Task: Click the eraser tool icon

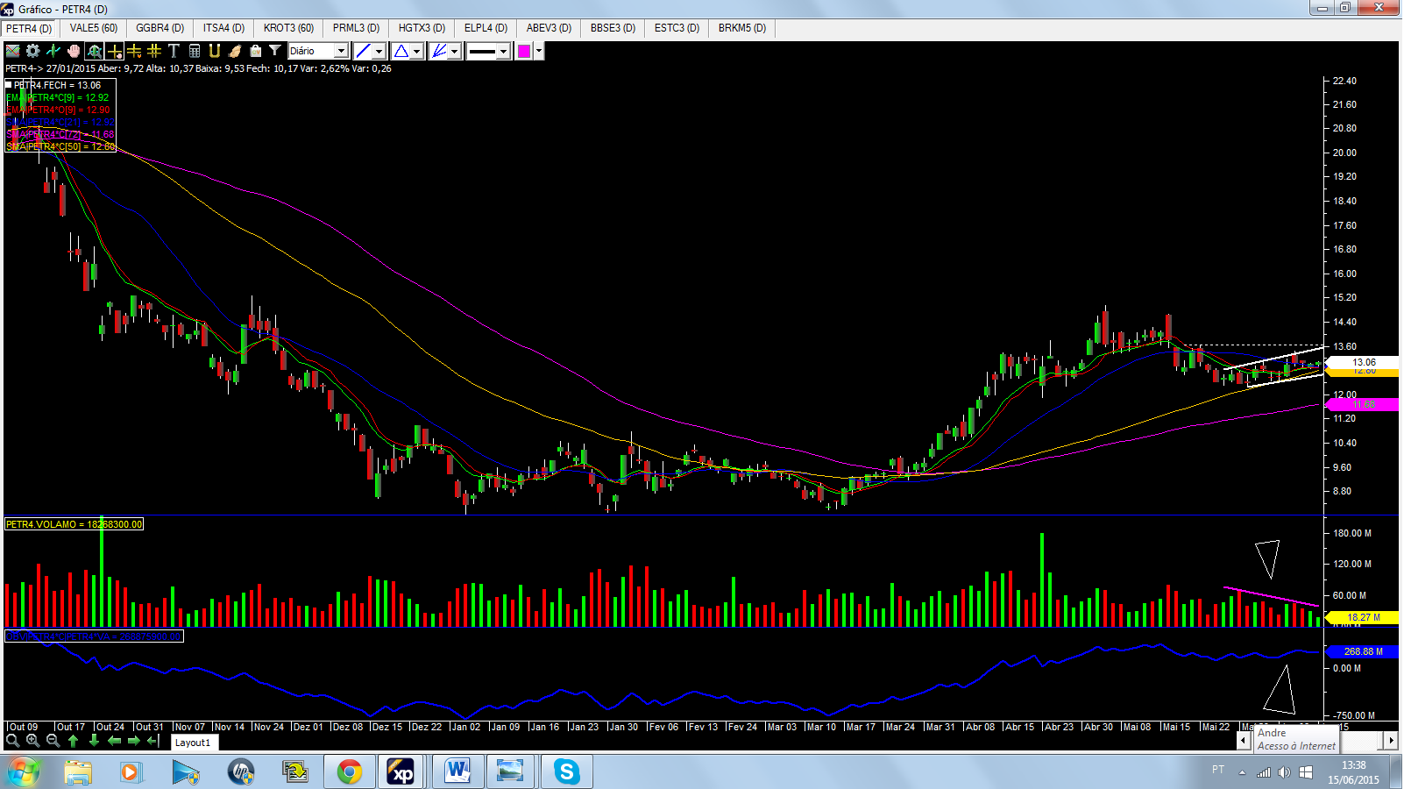Action: pyautogui.click(x=235, y=51)
